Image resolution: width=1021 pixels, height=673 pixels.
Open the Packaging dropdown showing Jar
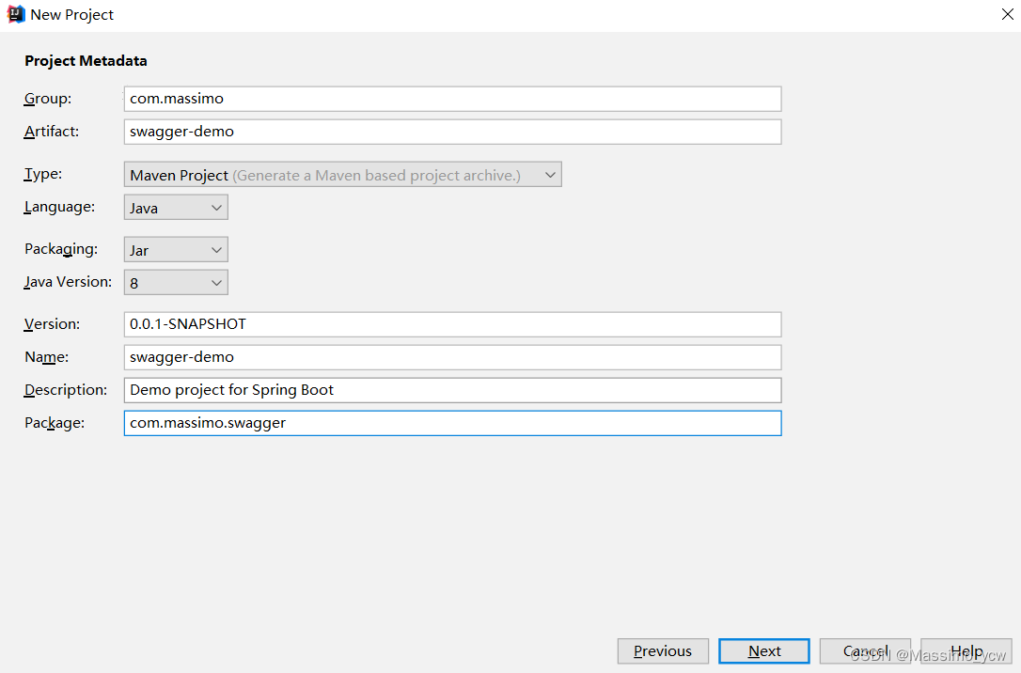click(x=176, y=250)
